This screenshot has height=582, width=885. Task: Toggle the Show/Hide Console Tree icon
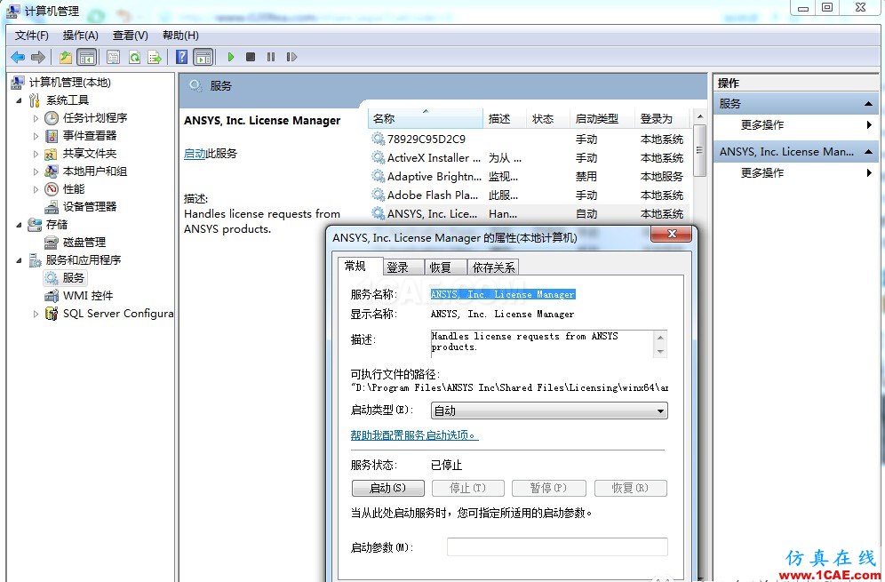point(86,57)
